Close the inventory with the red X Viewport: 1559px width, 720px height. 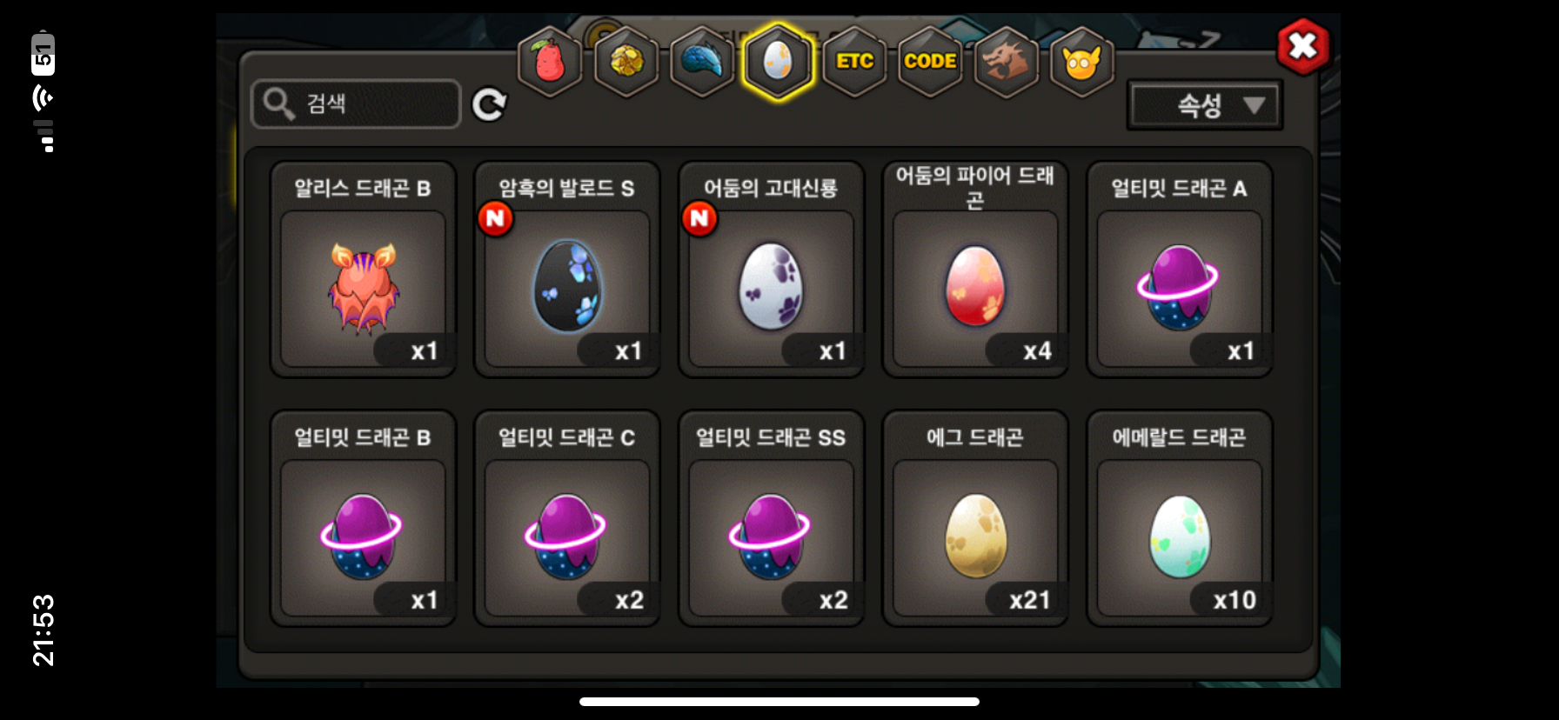coord(1302,46)
